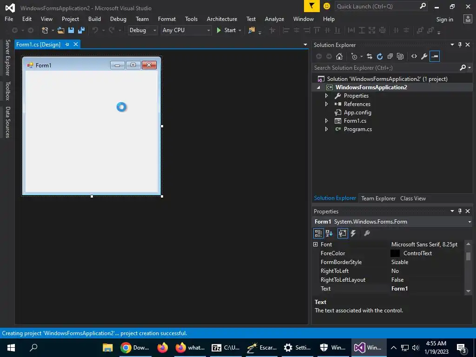
Task: Expand the Properties node in solution tree
Action: [326, 96]
